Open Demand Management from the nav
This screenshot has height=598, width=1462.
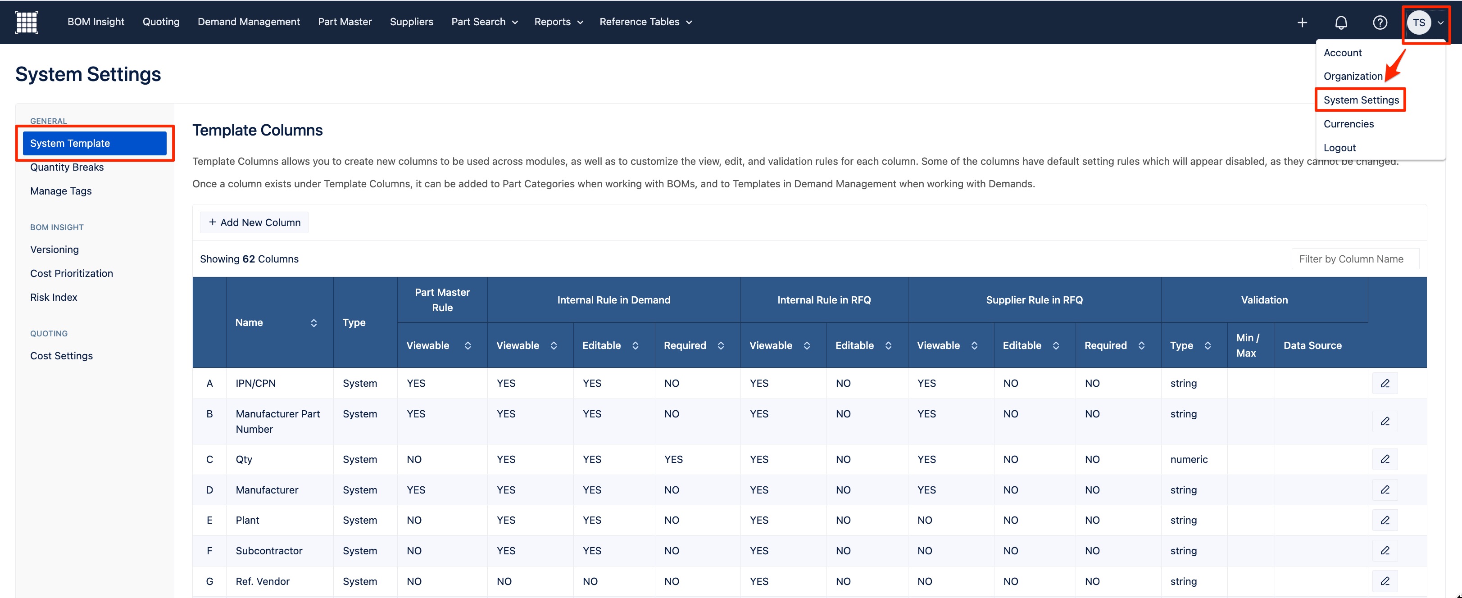tap(249, 22)
